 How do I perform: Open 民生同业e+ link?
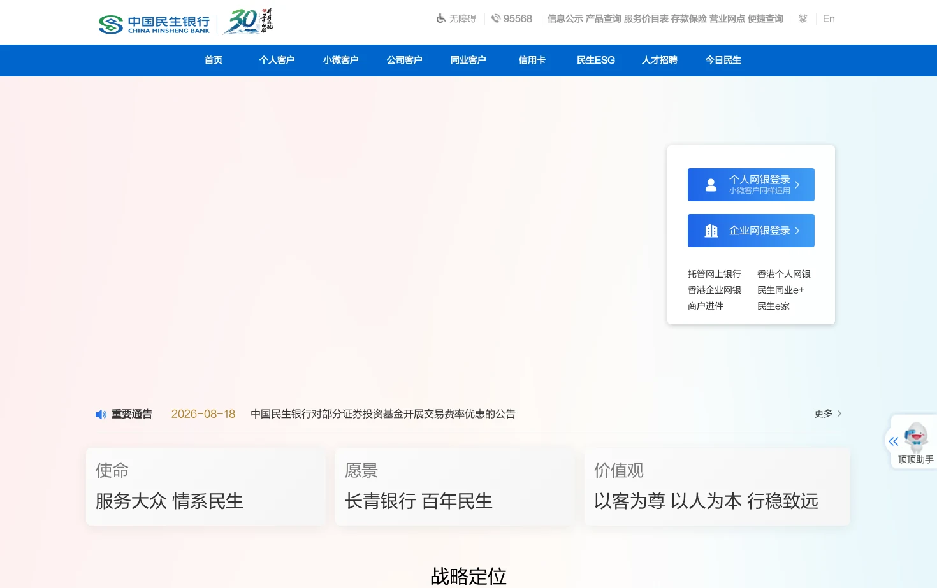click(781, 290)
